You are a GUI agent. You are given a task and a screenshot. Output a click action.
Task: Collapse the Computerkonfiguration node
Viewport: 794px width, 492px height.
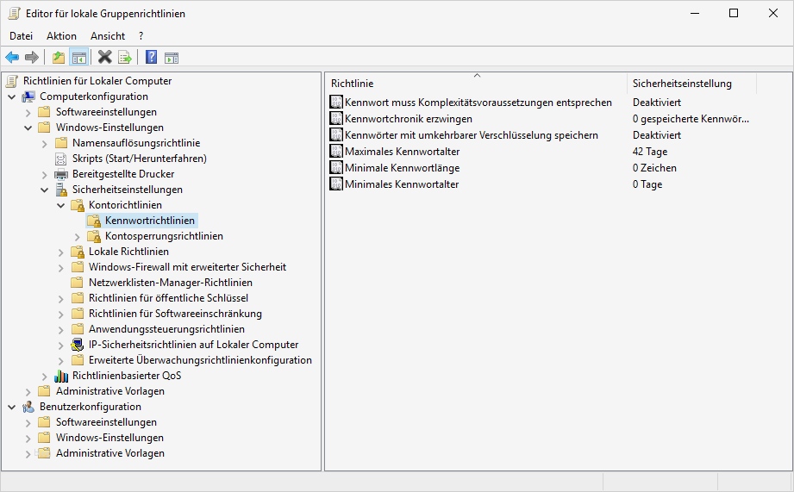point(11,97)
